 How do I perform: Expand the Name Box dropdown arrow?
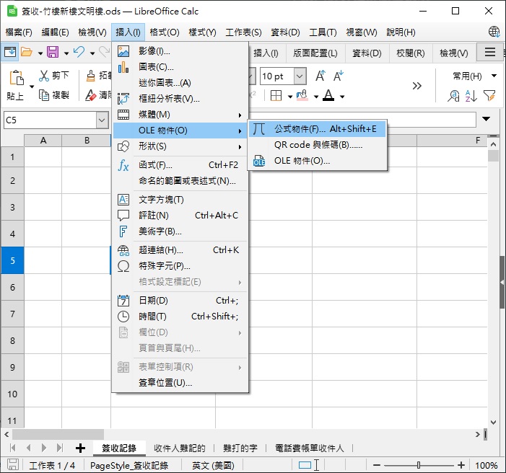coord(102,120)
